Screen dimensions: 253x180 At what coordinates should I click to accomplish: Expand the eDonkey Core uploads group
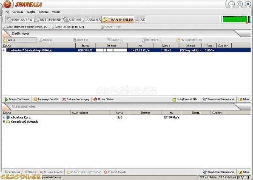(4, 117)
